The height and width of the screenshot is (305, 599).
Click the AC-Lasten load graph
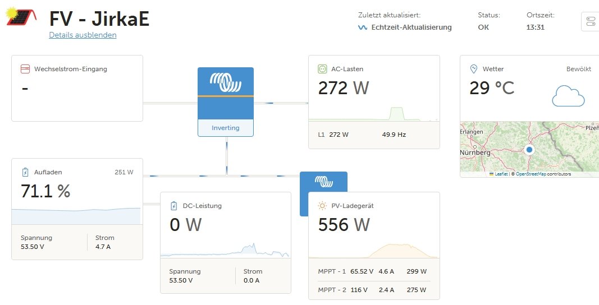[x=374, y=114]
